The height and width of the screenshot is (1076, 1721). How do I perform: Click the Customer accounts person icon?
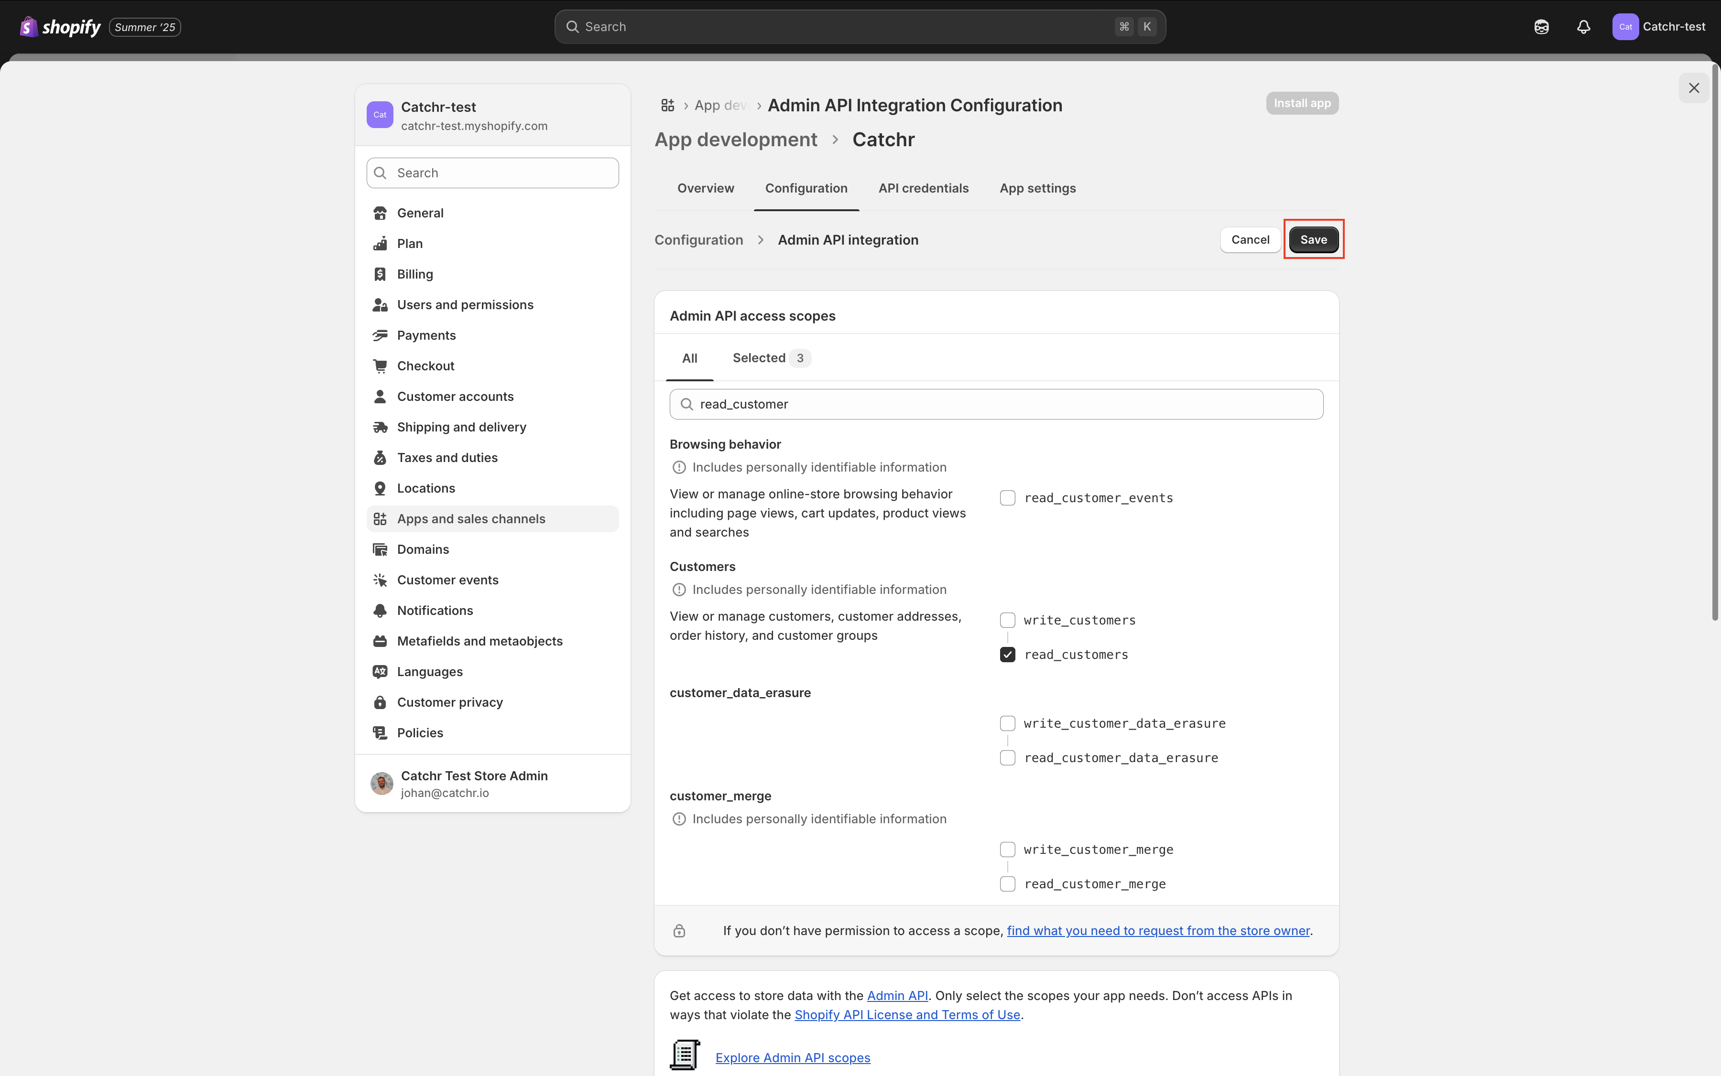point(380,397)
